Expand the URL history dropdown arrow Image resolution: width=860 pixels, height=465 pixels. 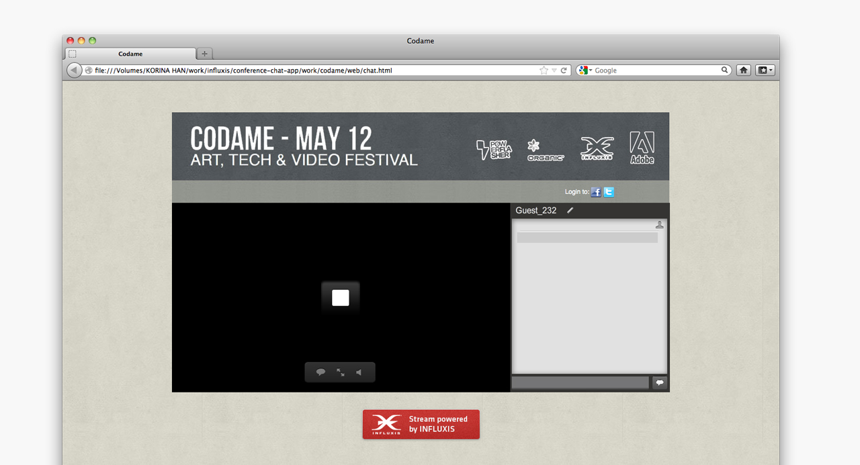coord(554,70)
